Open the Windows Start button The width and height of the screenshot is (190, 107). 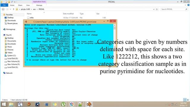click(x=4, y=104)
